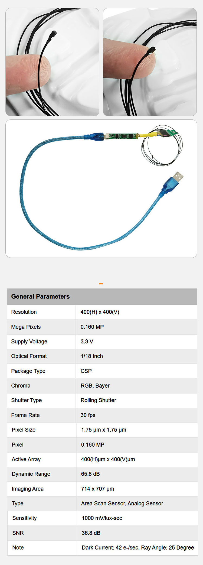Screen dimensions: 203x565
Task: Click the Rolling Shutter value
Action: click(x=98, y=400)
